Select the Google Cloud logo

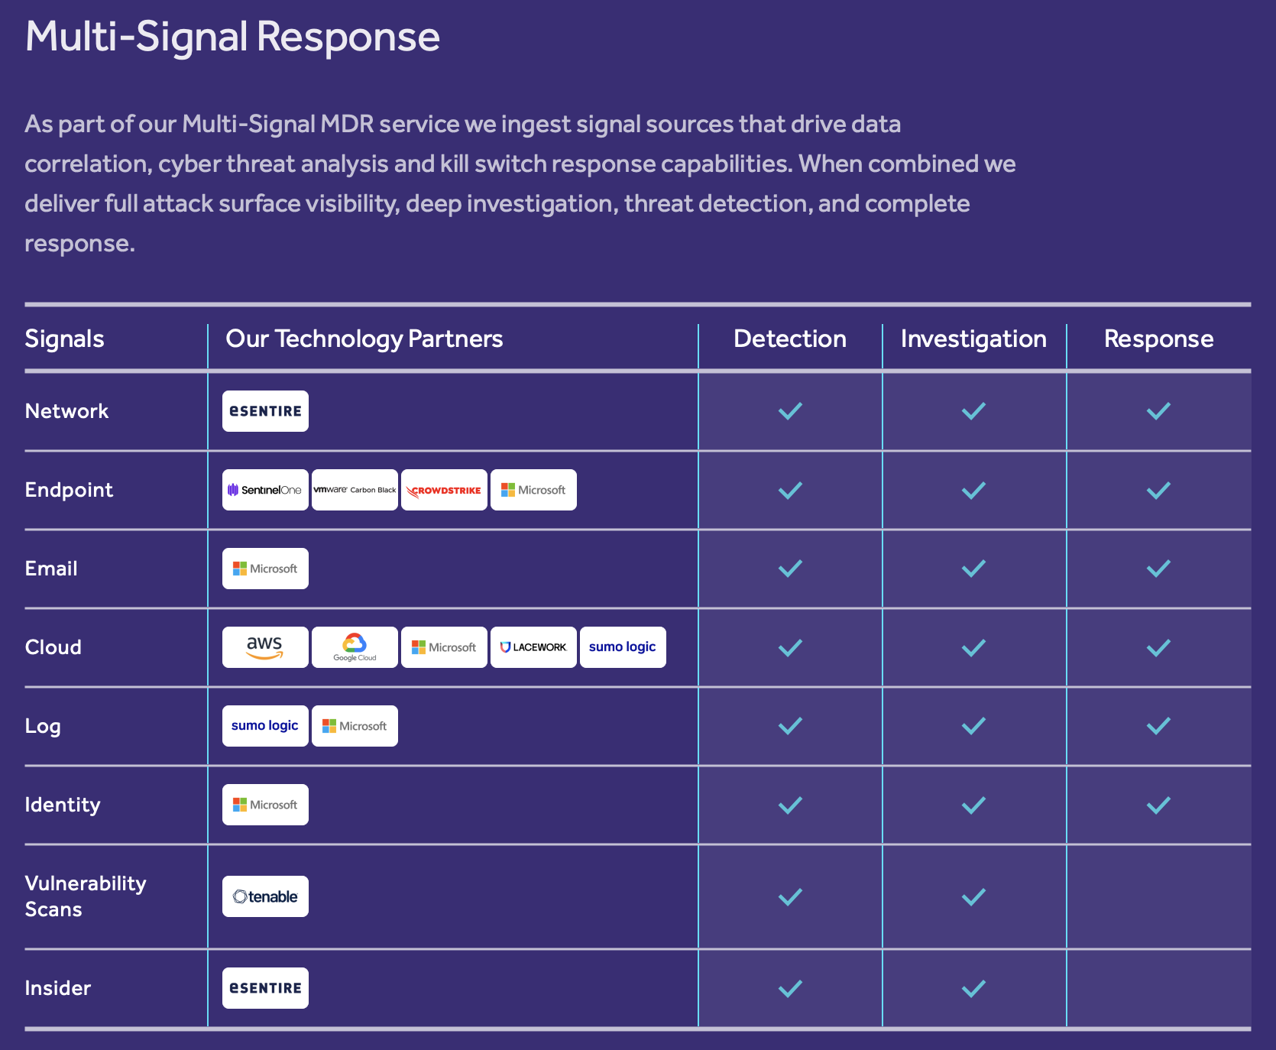point(355,647)
